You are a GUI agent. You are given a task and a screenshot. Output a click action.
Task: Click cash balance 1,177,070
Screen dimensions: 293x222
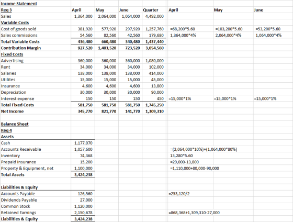click(x=83, y=143)
